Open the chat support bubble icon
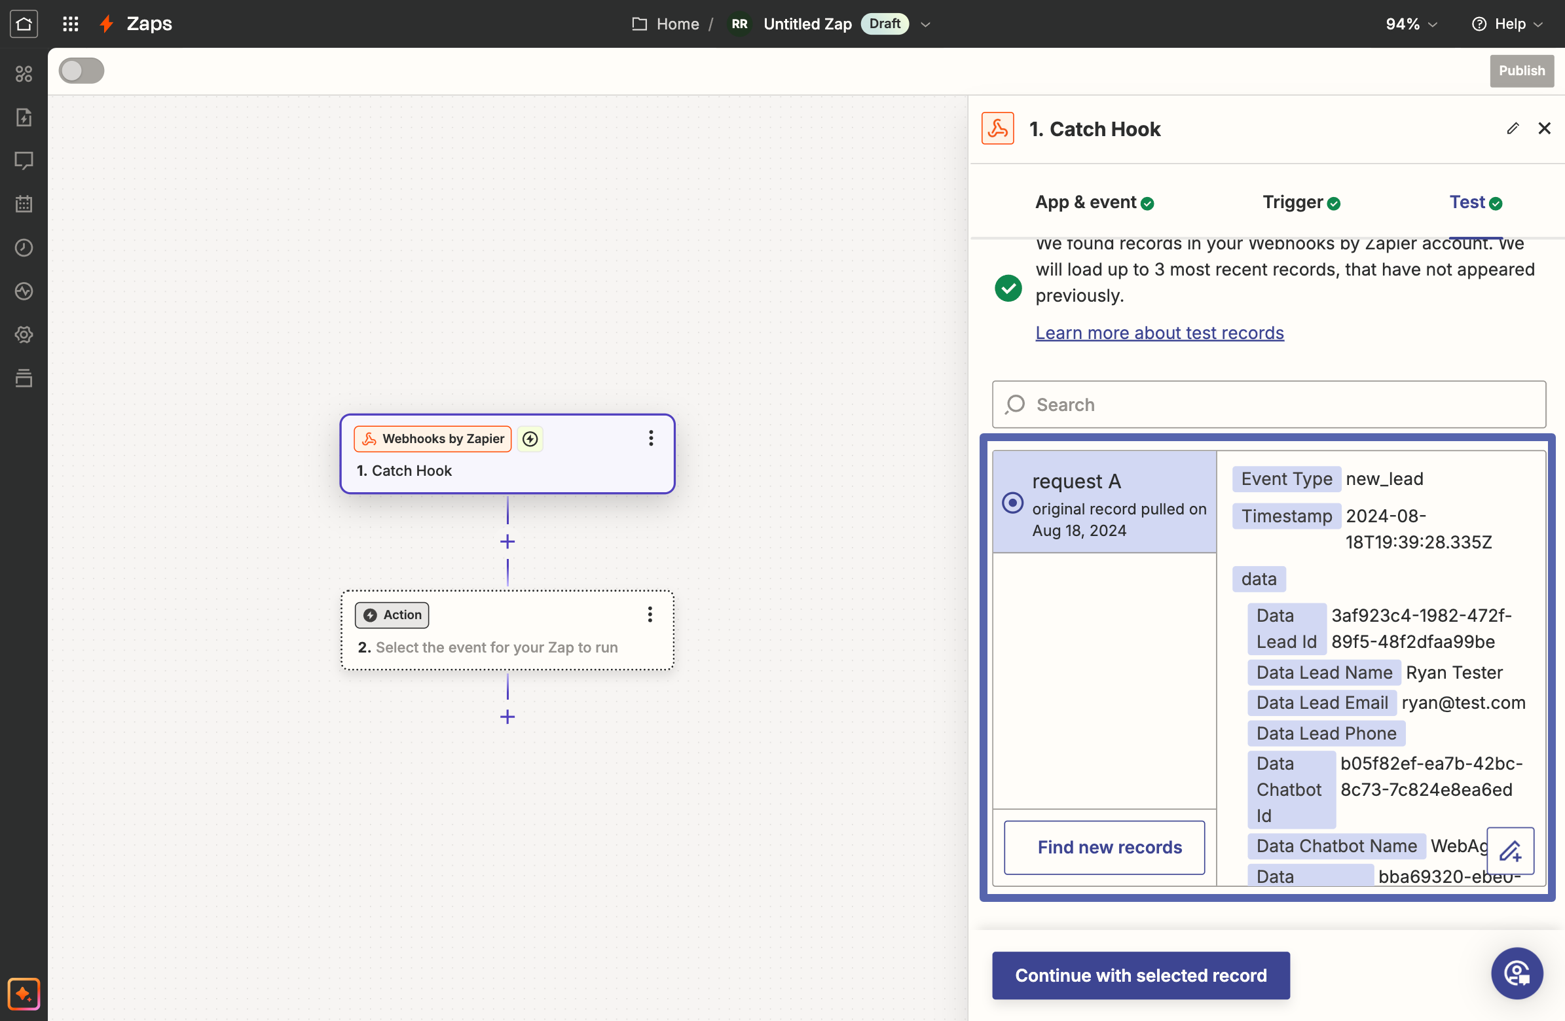This screenshot has width=1565, height=1021. pos(1517,973)
